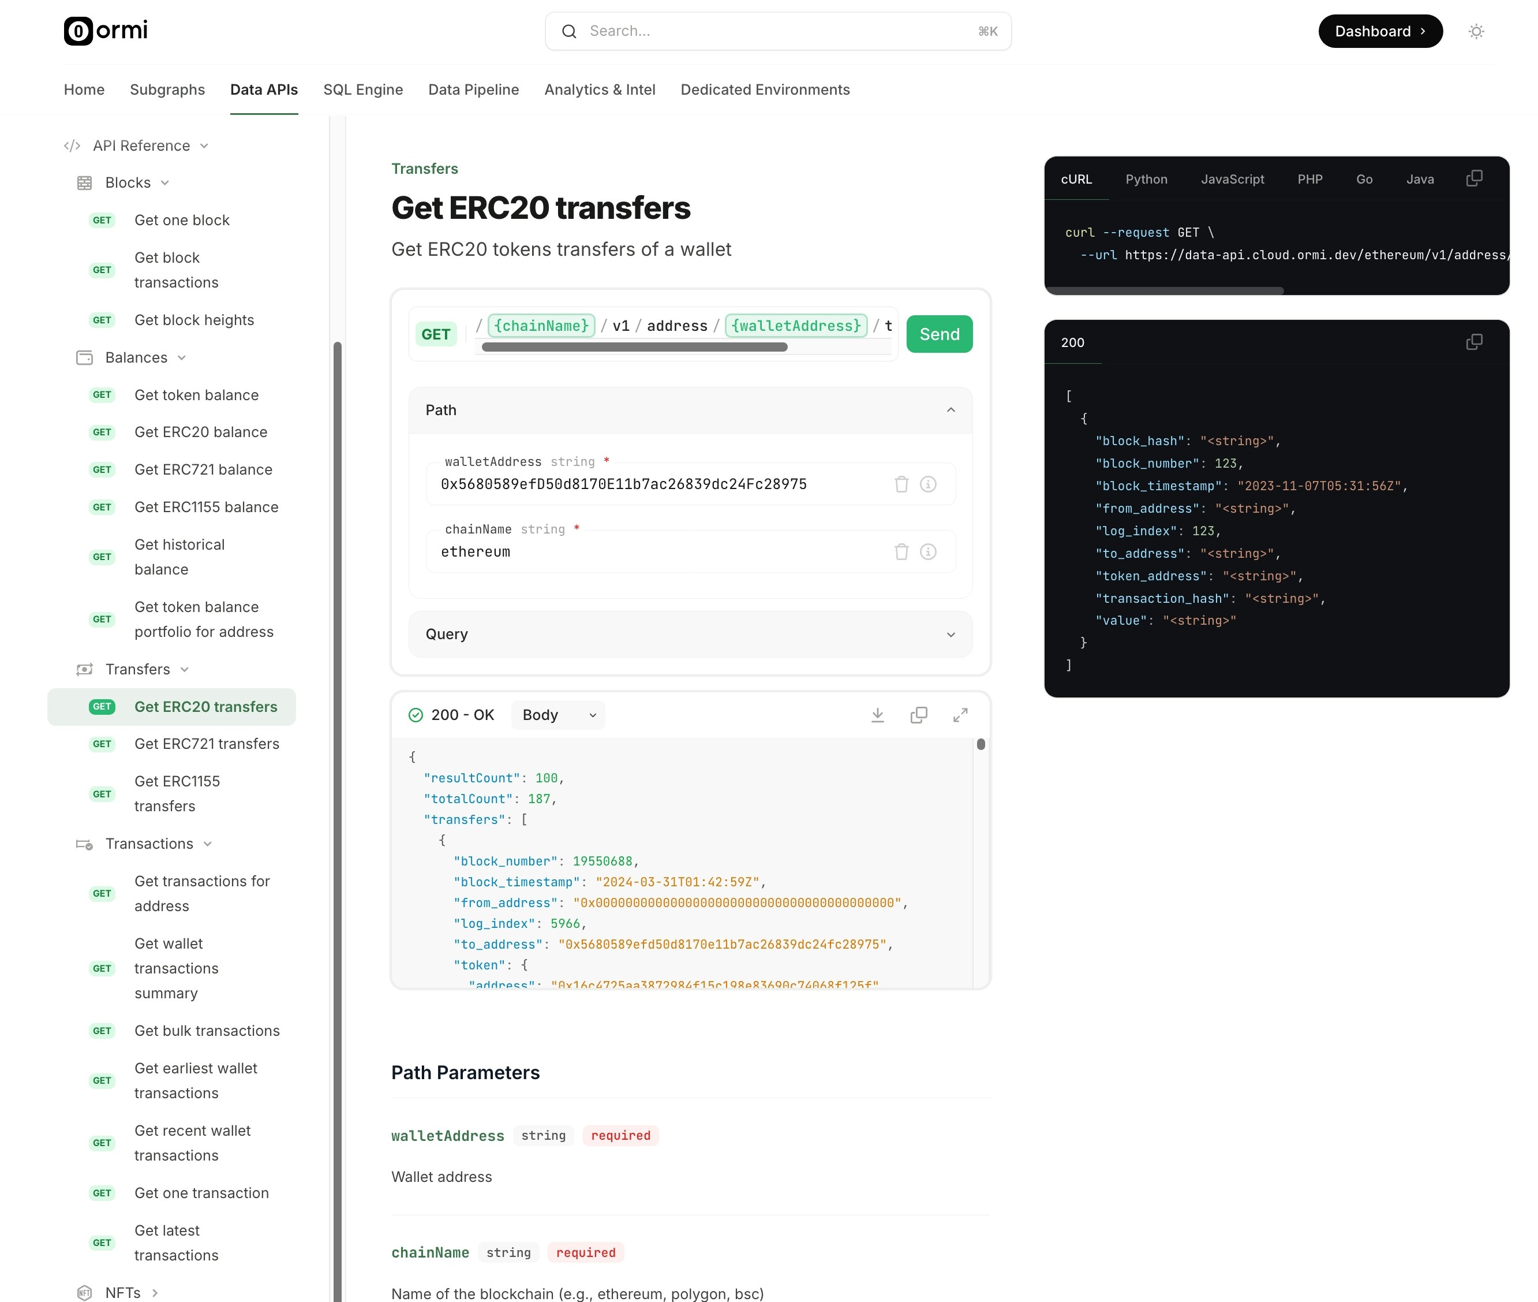
Task: Open the Analytics & Intel section
Action: coord(600,89)
